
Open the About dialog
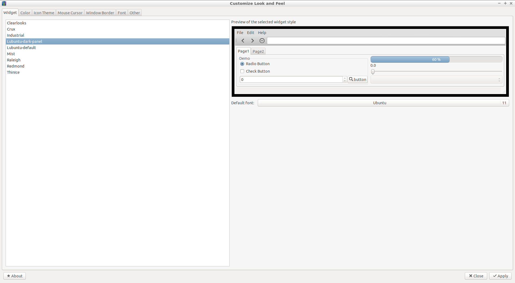(15, 276)
